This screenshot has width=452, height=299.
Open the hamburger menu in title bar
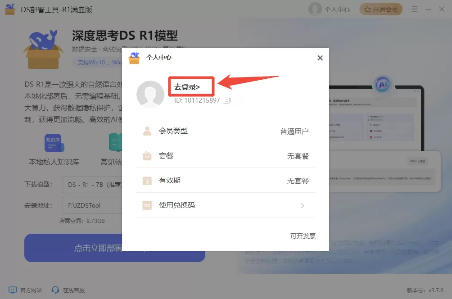point(415,9)
